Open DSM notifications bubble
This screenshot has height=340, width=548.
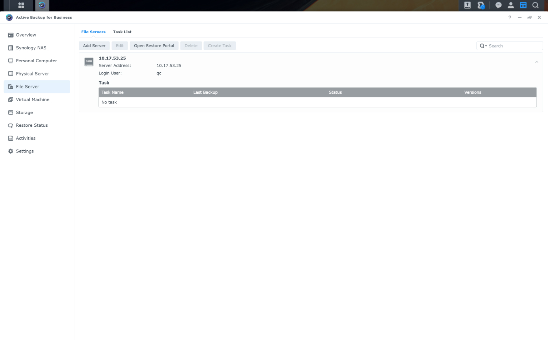tap(498, 5)
